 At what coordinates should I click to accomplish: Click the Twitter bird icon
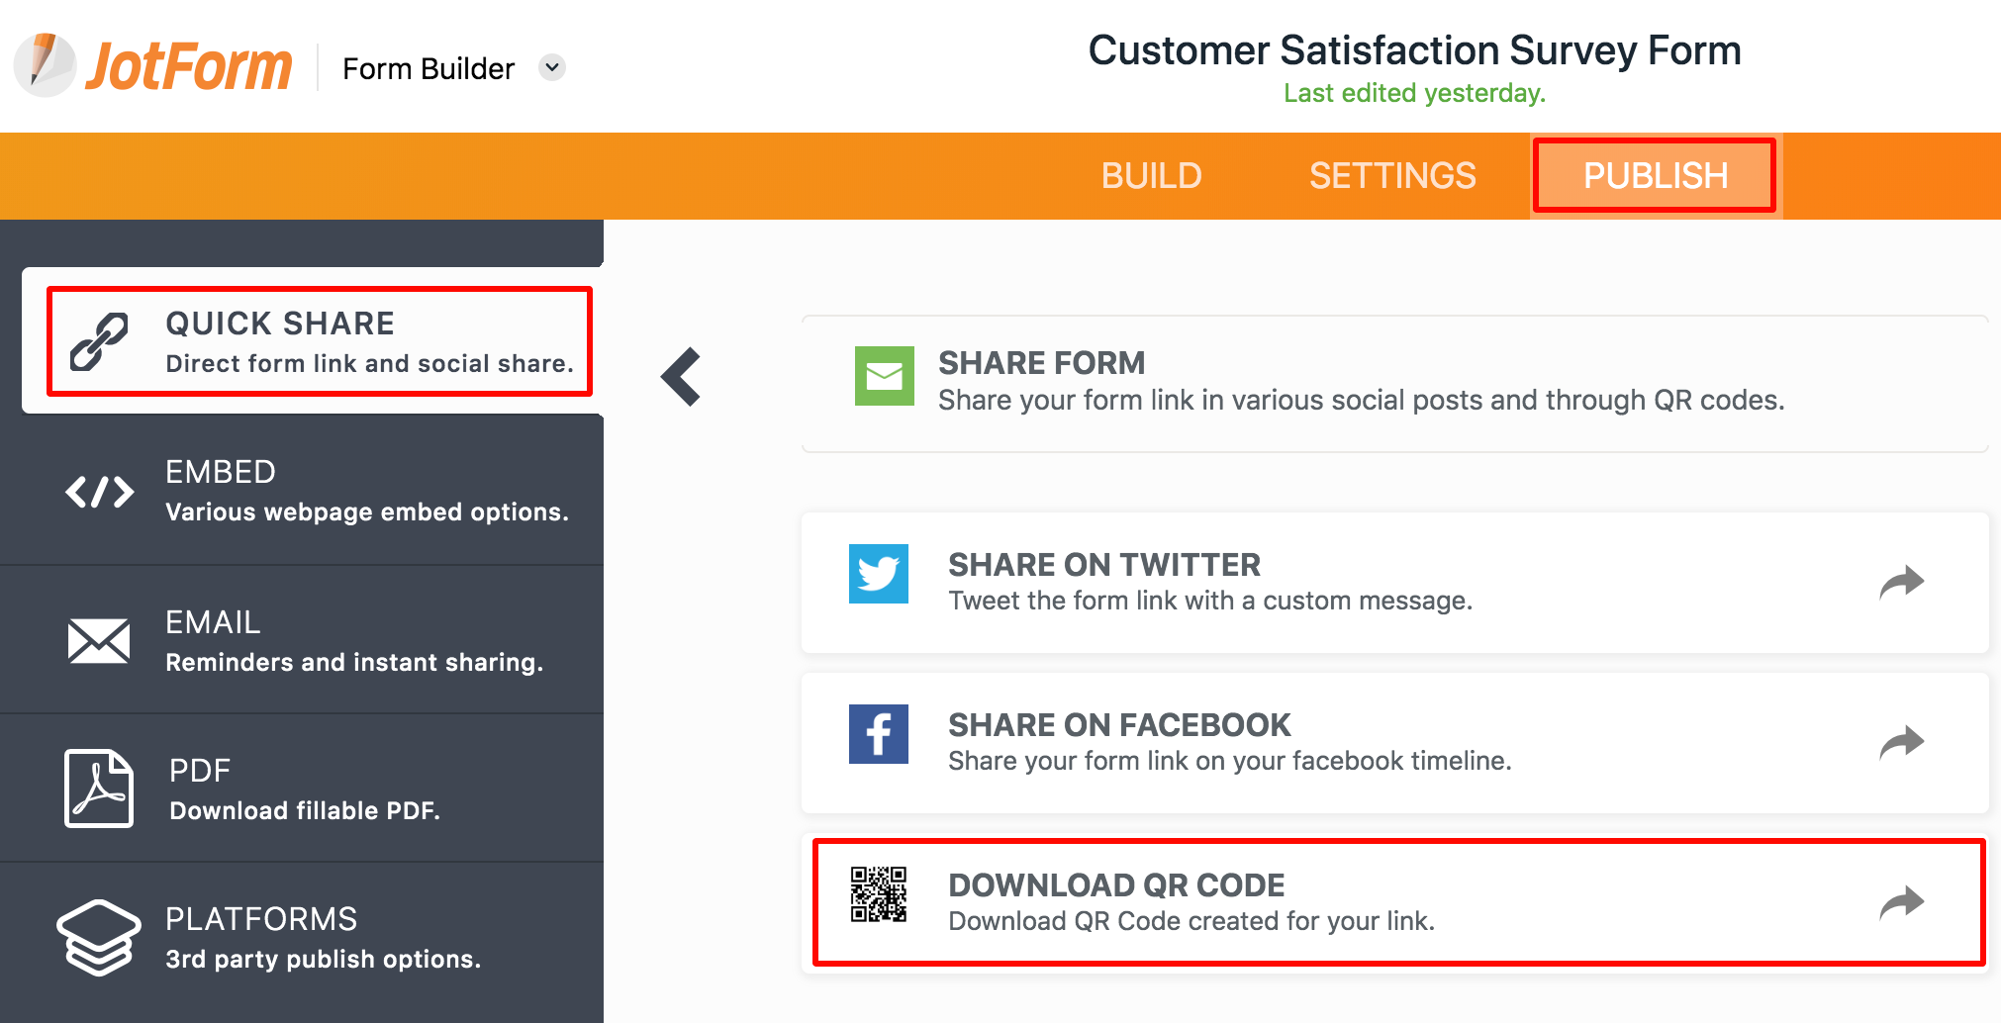879,574
